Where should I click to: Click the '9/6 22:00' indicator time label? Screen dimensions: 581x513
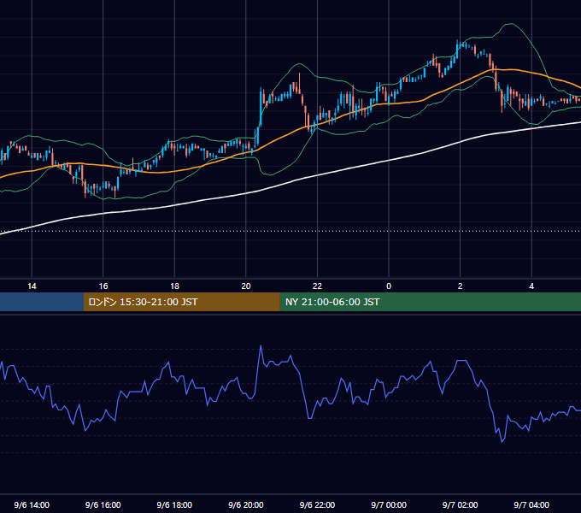point(317,504)
